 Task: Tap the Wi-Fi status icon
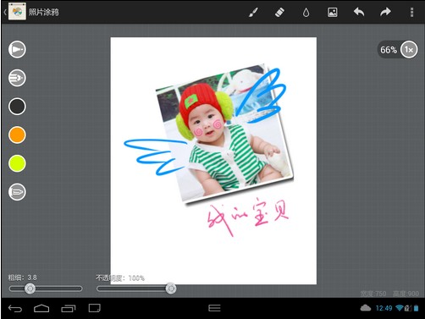[x=400, y=308]
